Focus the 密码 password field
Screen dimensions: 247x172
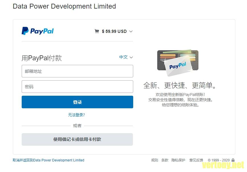tap(77, 87)
